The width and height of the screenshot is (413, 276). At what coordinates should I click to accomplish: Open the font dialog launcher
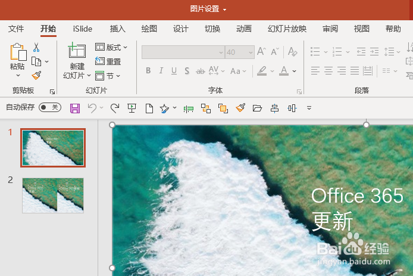[x=299, y=92]
